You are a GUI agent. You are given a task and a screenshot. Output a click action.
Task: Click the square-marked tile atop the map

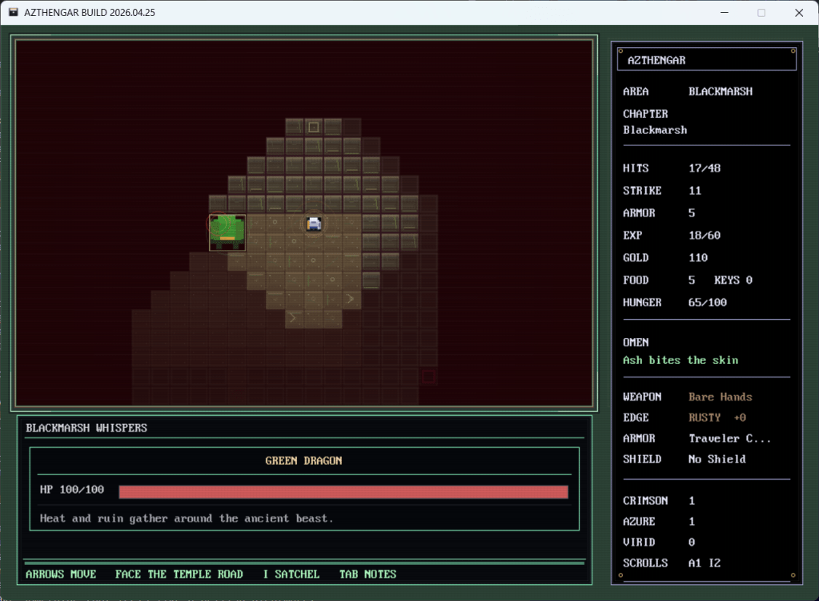tap(314, 127)
